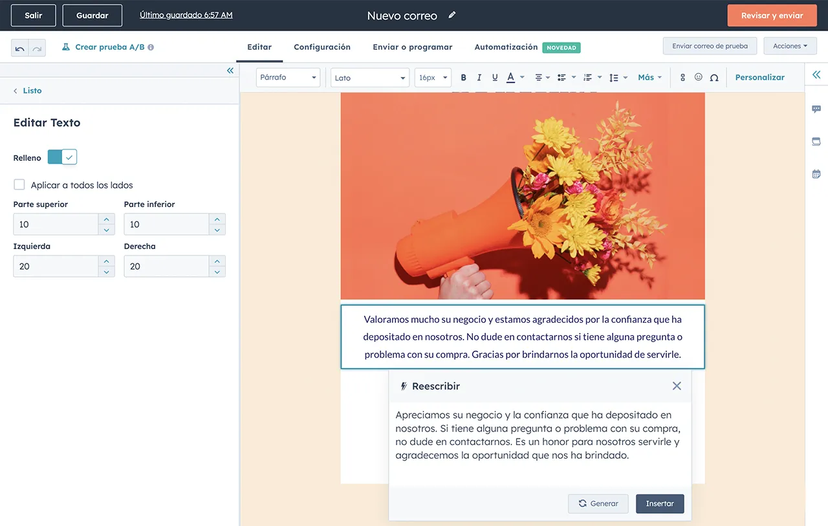Insert a special character (omega icon)
Image resolution: width=828 pixels, height=526 pixels.
714,78
